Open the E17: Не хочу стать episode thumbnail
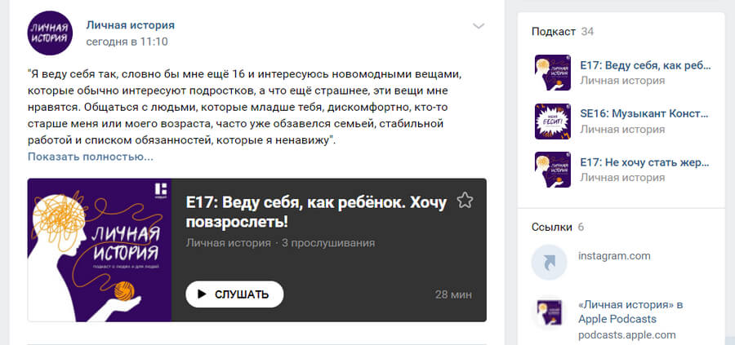 click(x=552, y=169)
